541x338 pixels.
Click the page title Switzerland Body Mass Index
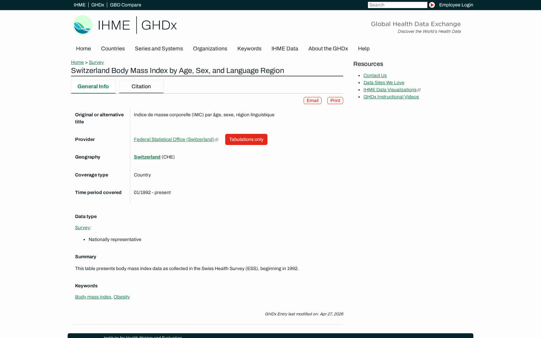click(x=178, y=70)
